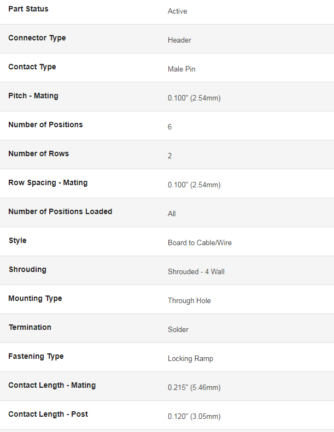
Task: Select the Solder termination value
Action: (178, 330)
